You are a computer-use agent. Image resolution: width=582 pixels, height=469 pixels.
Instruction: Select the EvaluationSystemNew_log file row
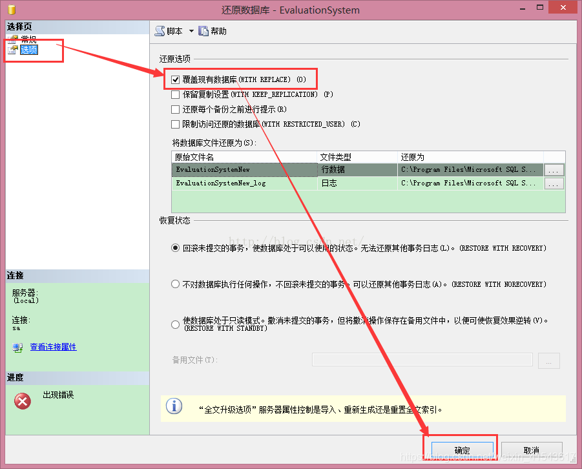click(358, 183)
